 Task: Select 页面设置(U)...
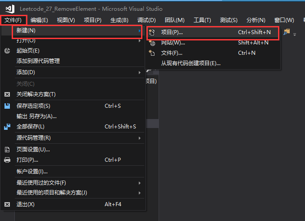pyautogui.click(x=73, y=150)
